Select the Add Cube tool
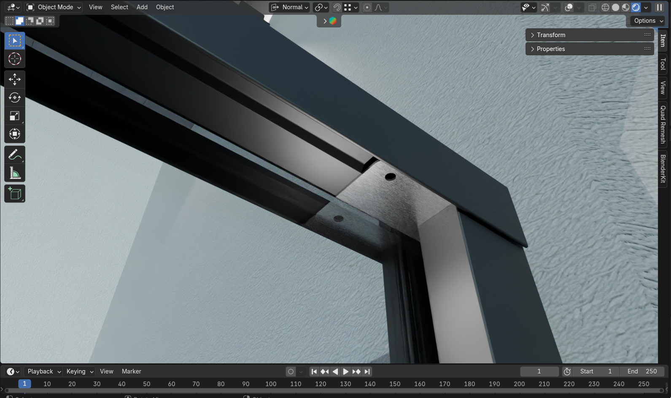671x398 pixels. (x=15, y=194)
